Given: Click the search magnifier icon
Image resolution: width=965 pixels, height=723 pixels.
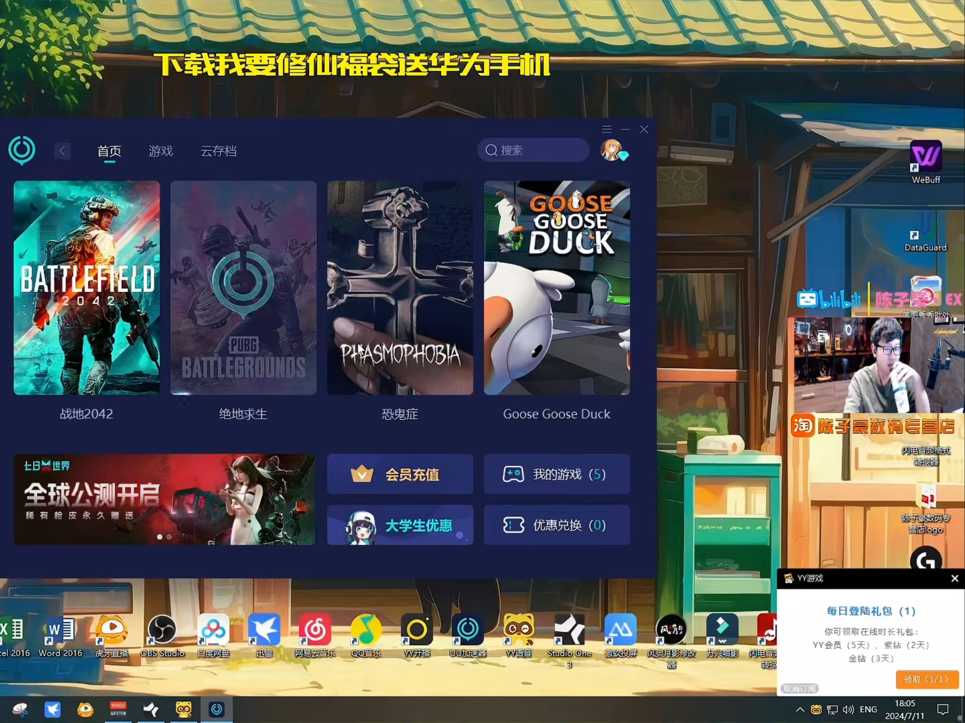Looking at the screenshot, I should (491, 150).
